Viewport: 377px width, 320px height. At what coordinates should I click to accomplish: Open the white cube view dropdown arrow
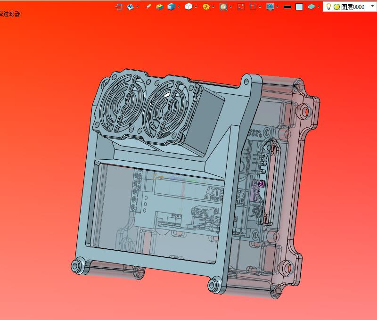[196, 7]
